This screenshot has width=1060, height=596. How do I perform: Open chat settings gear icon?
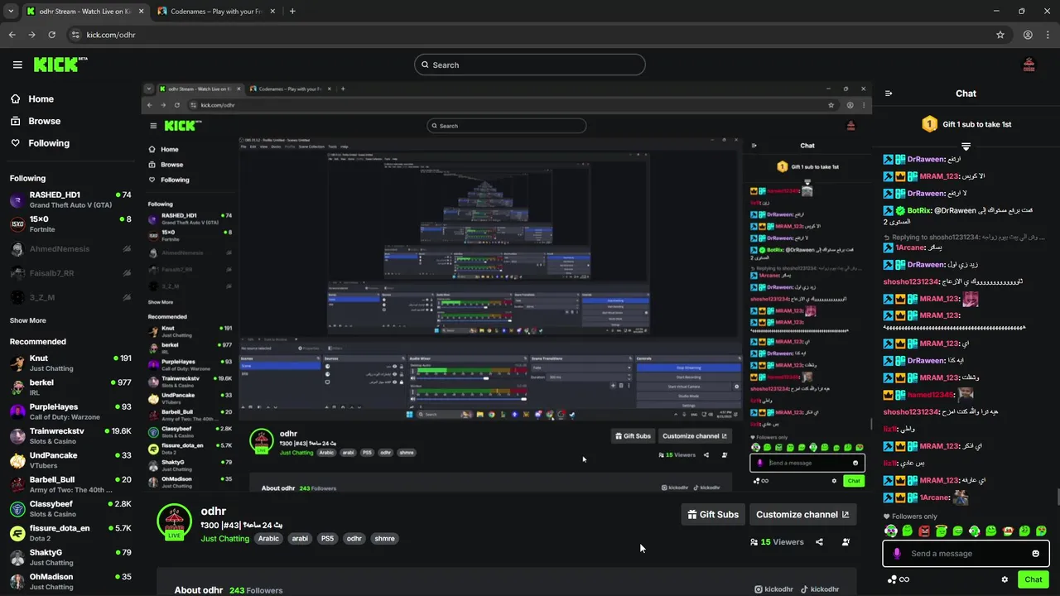[1005, 579]
